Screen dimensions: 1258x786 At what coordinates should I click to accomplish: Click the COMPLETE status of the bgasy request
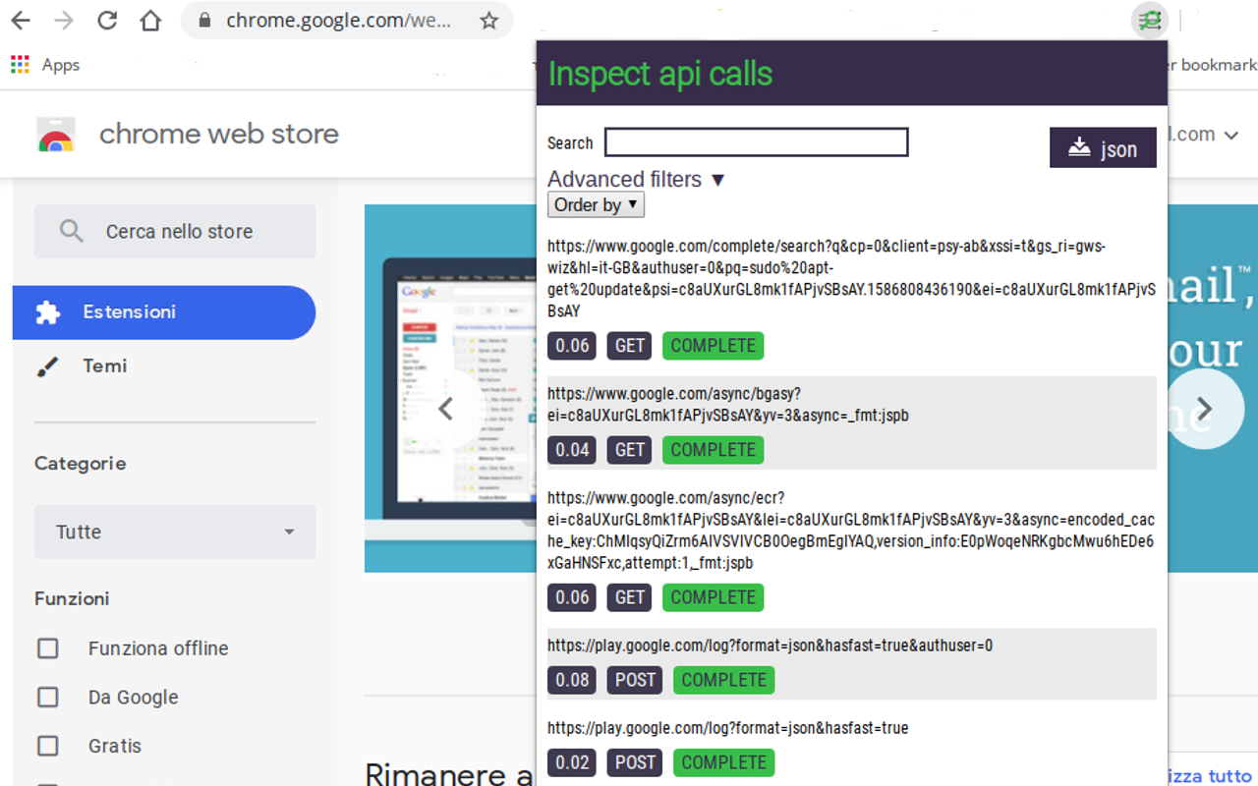(x=713, y=450)
